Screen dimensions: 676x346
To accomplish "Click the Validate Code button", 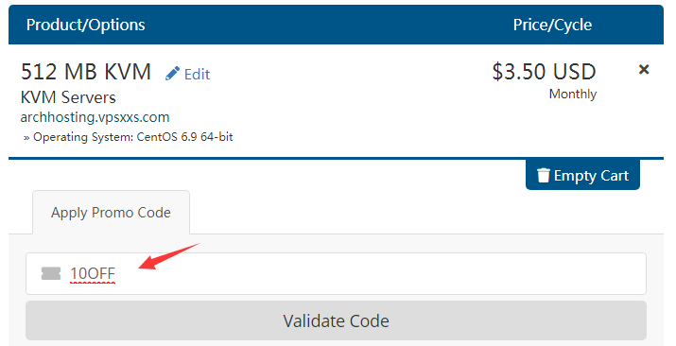I will click(336, 320).
